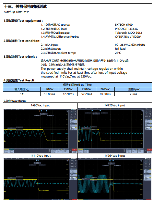154x204 pixels.
Task: Click the EXTECH 6700 AC source text
Action: [x=124, y=25]
